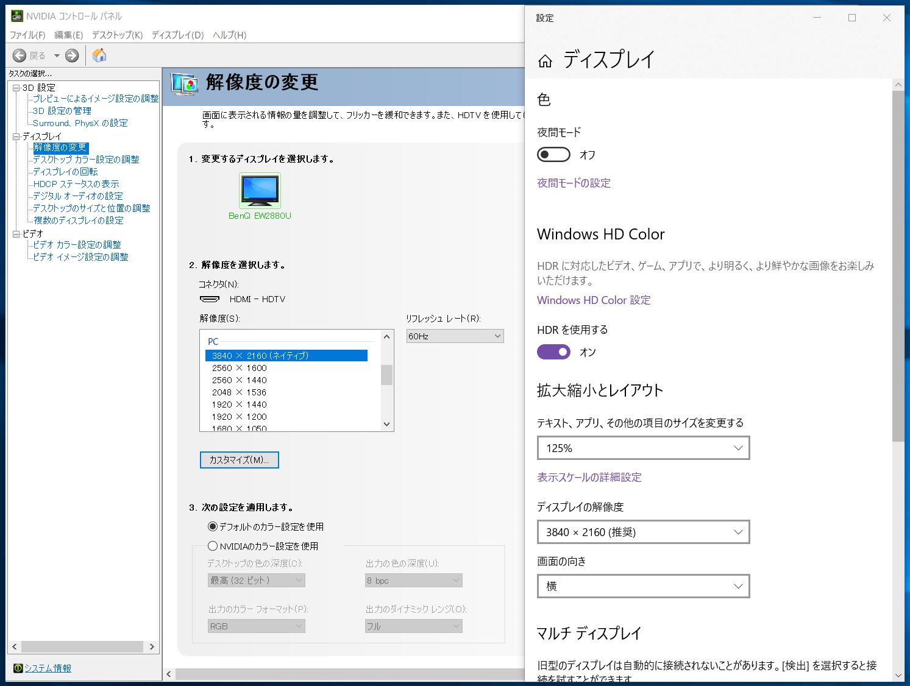Click the カスタマイズ(M)... button

tap(240, 460)
